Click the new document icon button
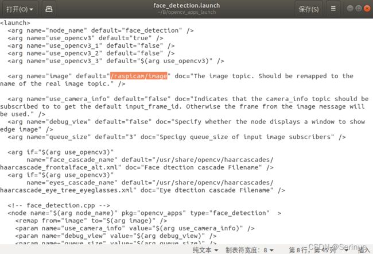The width and height of the screenshot is (373, 254). [x=49, y=9]
